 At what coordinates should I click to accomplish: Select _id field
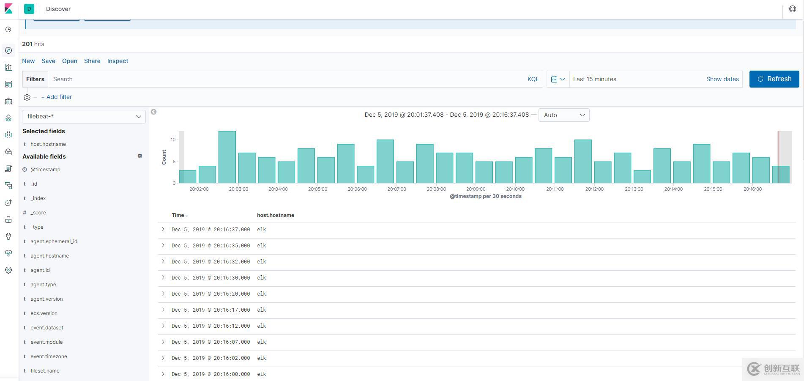pos(34,184)
